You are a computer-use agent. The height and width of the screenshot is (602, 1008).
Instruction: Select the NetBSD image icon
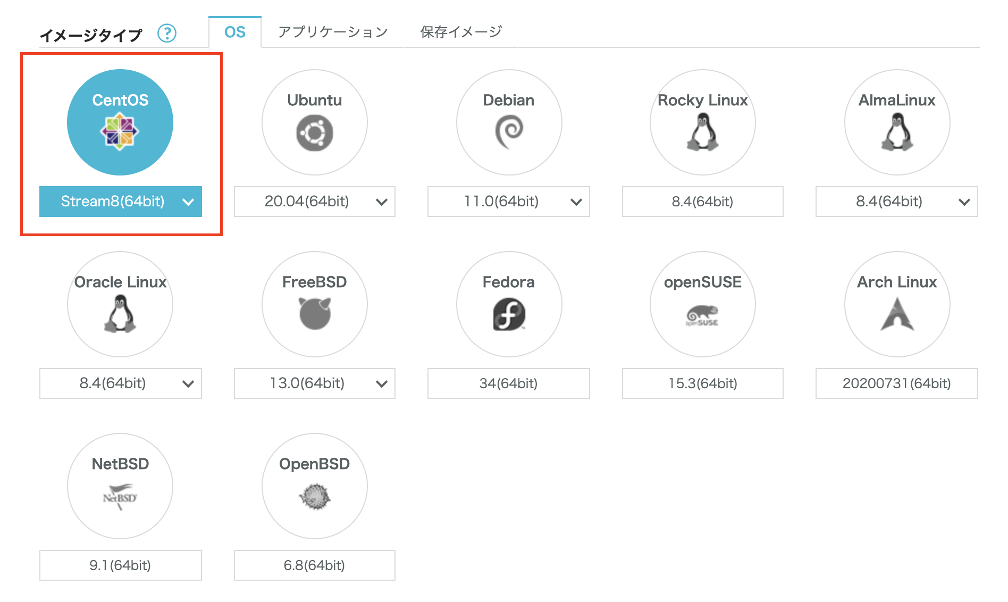[120, 486]
